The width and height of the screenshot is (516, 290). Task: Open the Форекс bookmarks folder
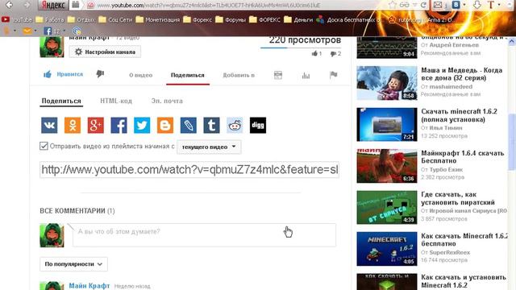pos(198,19)
